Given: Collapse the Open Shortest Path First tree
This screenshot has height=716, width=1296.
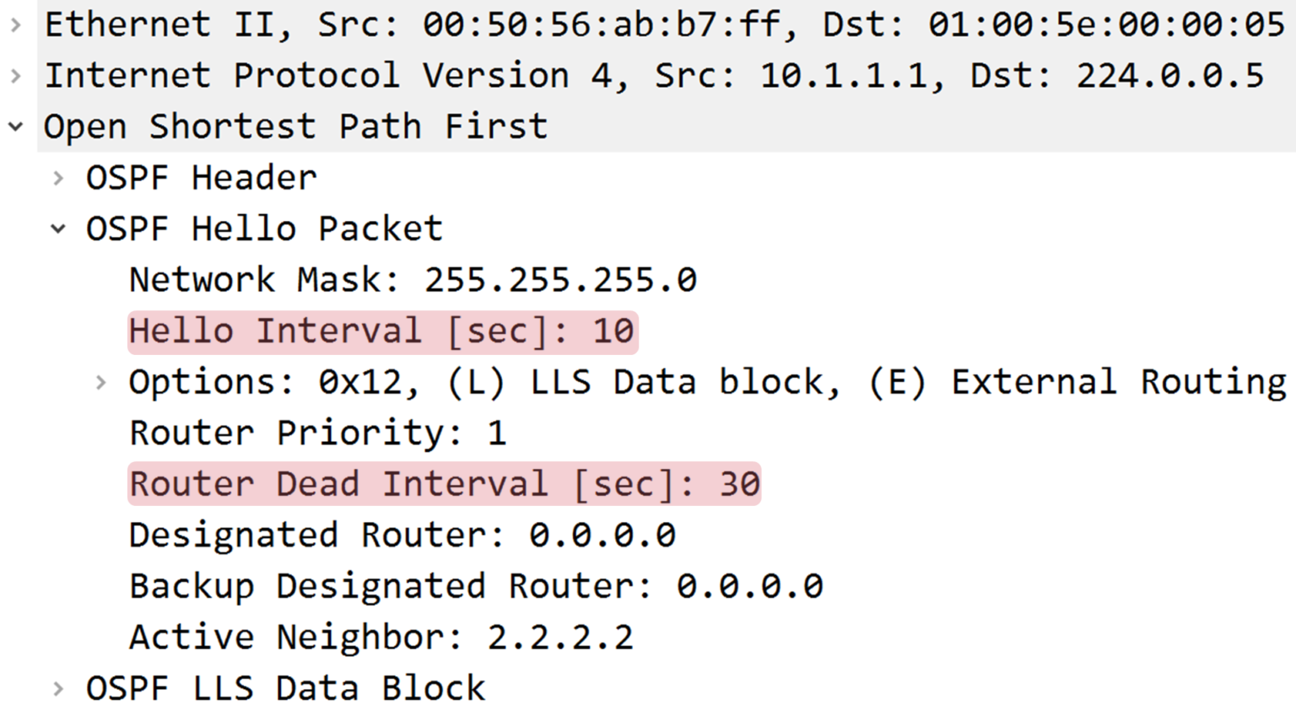Looking at the screenshot, I should pyautogui.click(x=15, y=125).
